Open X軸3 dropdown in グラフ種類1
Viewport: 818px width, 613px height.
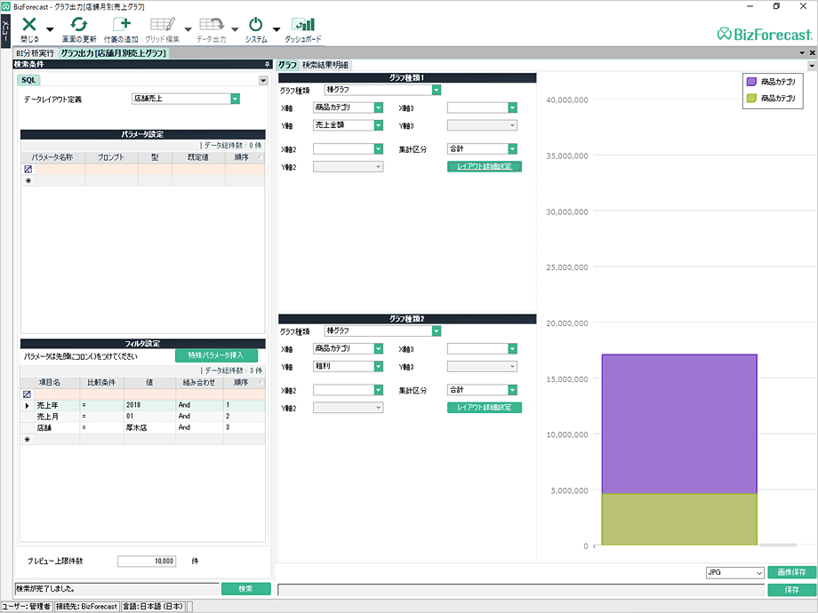point(513,107)
